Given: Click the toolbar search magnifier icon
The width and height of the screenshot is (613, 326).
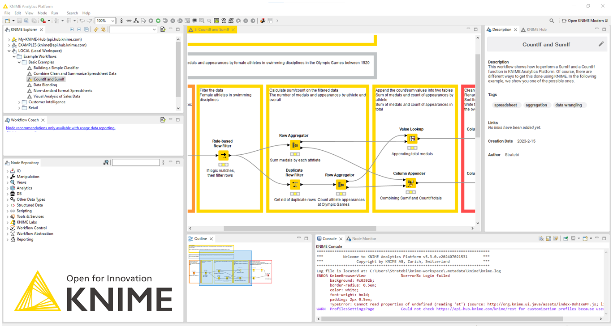Looking at the screenshot, I should 552,21.
